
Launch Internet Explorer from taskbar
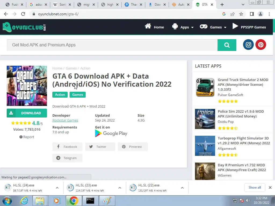pos(24,201)
